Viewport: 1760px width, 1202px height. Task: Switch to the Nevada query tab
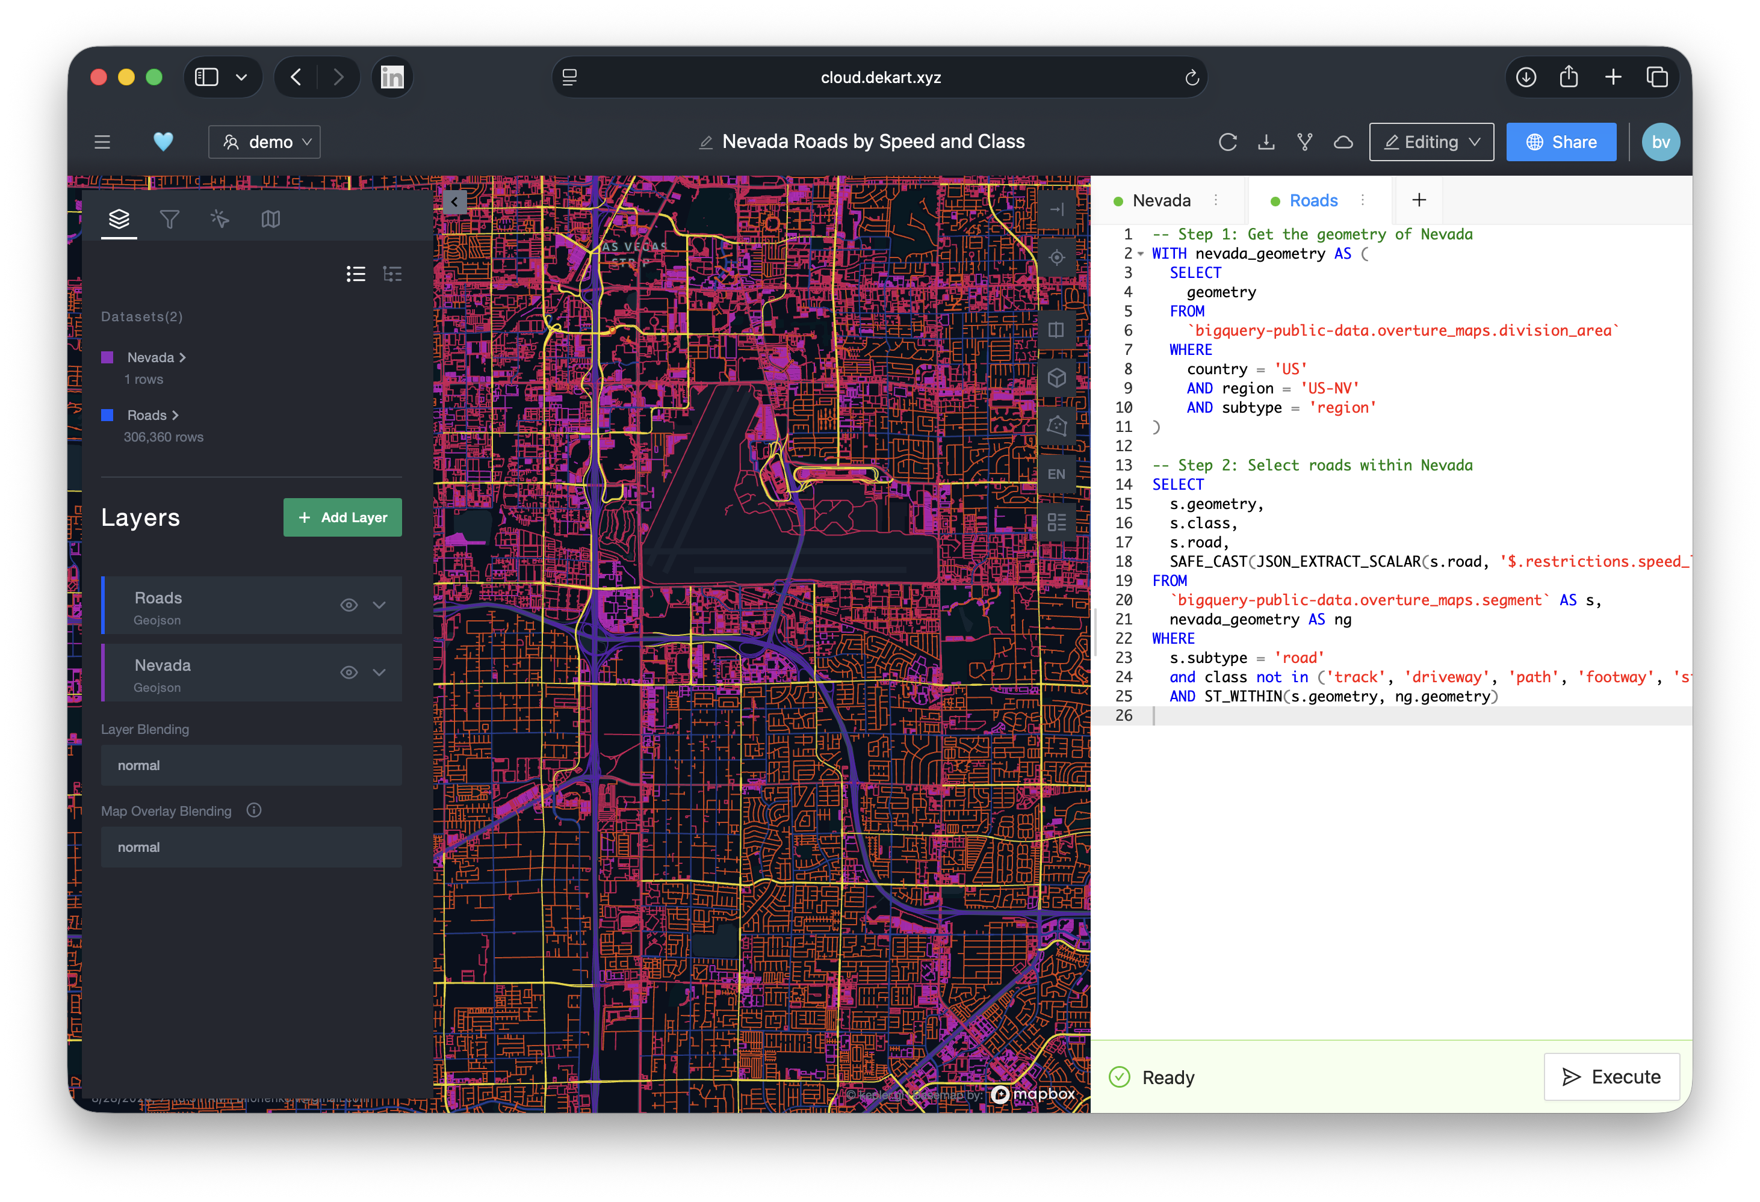1161,200
